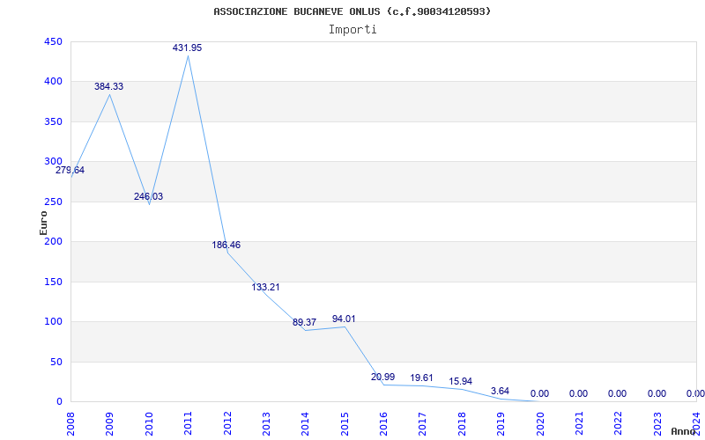The image size is (705, 440).
Task: Select the 431.95 data label
Action: coord(188,48)
